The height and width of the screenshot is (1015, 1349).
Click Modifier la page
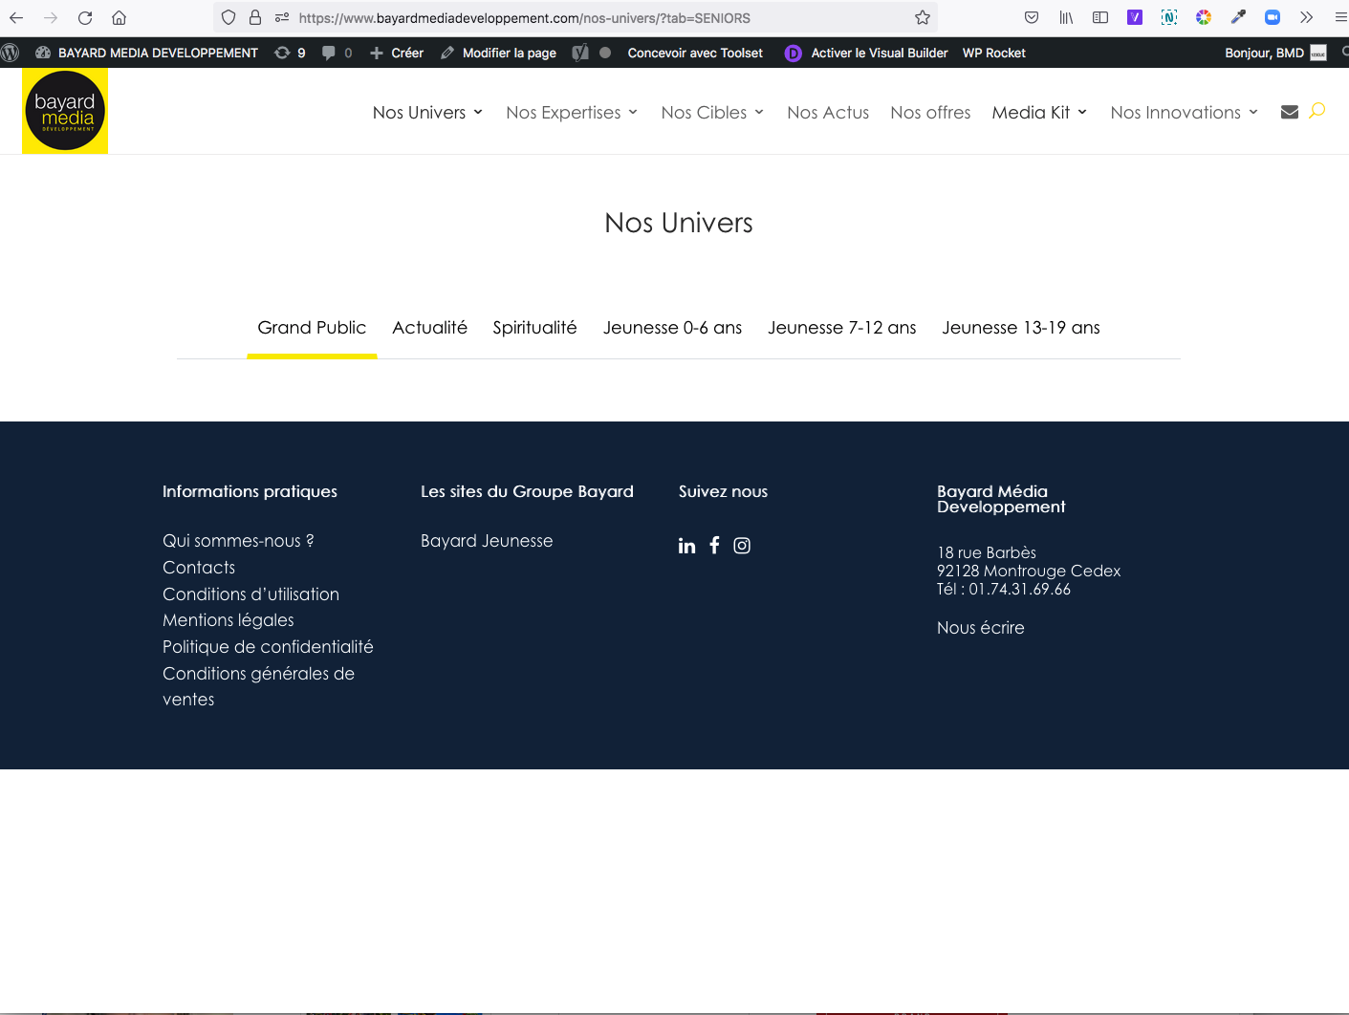pyautogui.click(x=498, y=53)
